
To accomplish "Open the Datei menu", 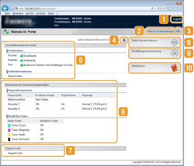I will point(7,13).
